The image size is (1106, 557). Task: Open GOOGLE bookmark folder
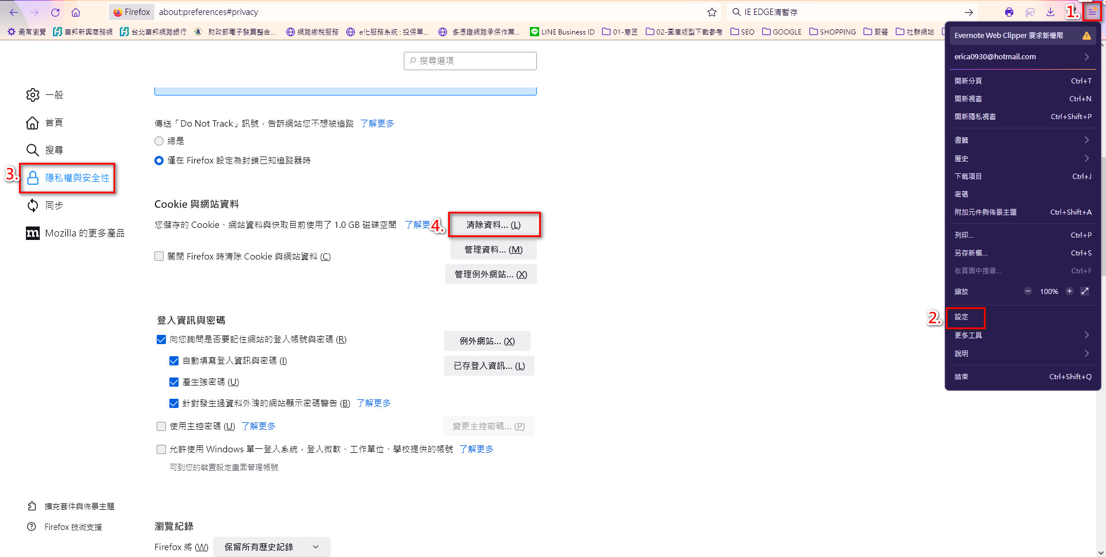(x=782, y=32)
